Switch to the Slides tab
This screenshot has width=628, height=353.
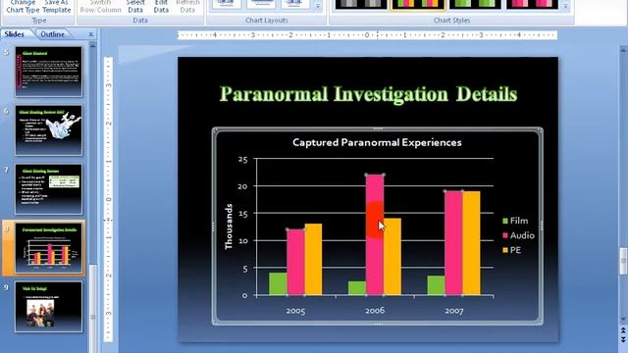[15, 34]
